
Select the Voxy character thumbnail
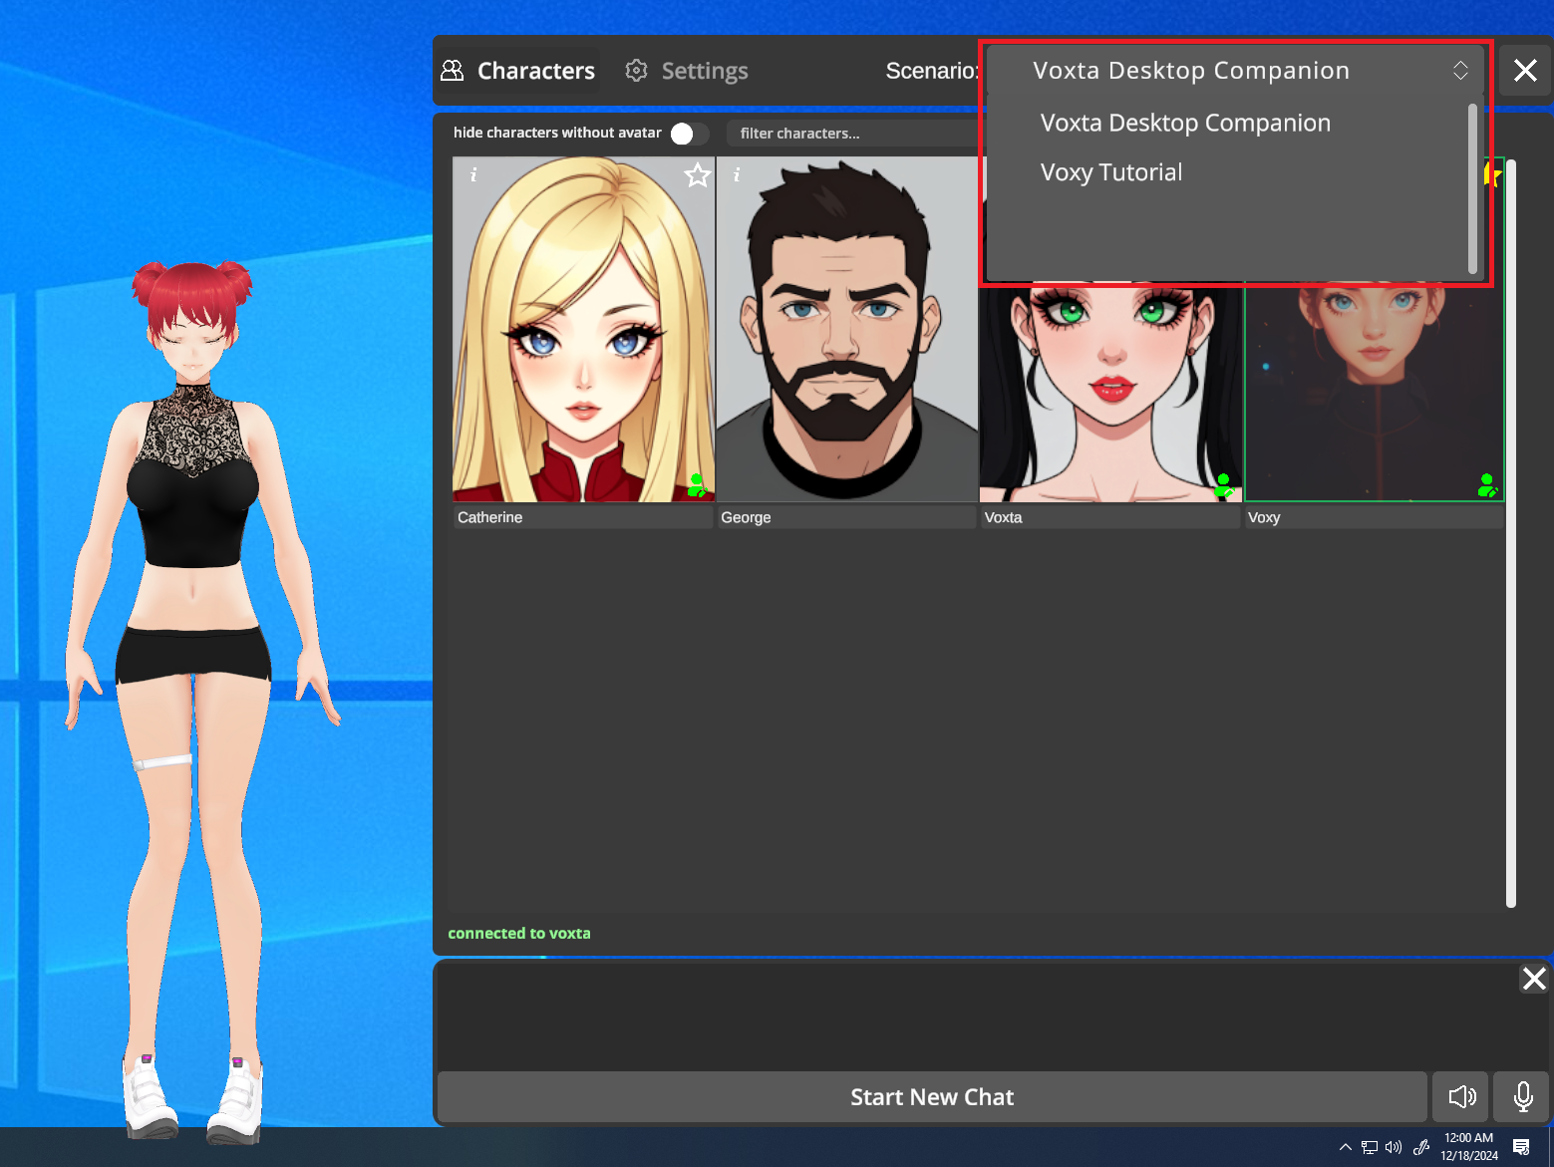coord(1374,394)
